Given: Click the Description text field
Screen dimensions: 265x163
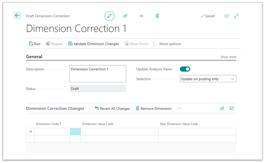Looking at the screenshot, I should click(x=98, y=74).
